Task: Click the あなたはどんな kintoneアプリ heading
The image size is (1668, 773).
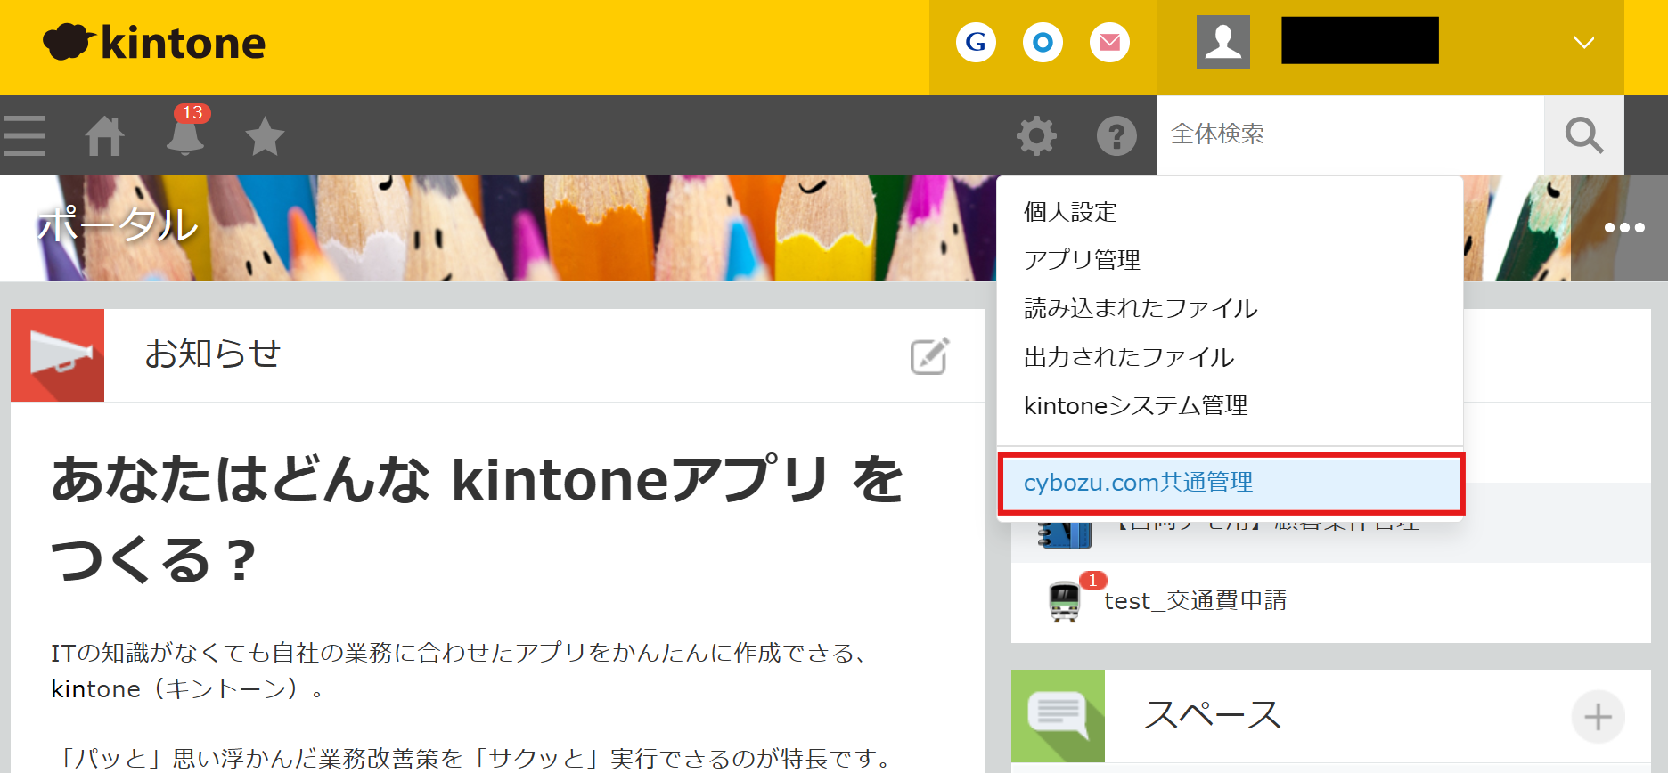Action: pyautogui.click(x=477, y=519)
